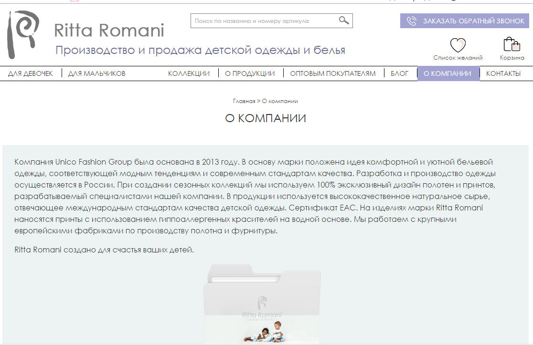Click the text Ritta Romani создано для счастья
Viewport: 533px width, 345px height.
(x=104, y=250)
